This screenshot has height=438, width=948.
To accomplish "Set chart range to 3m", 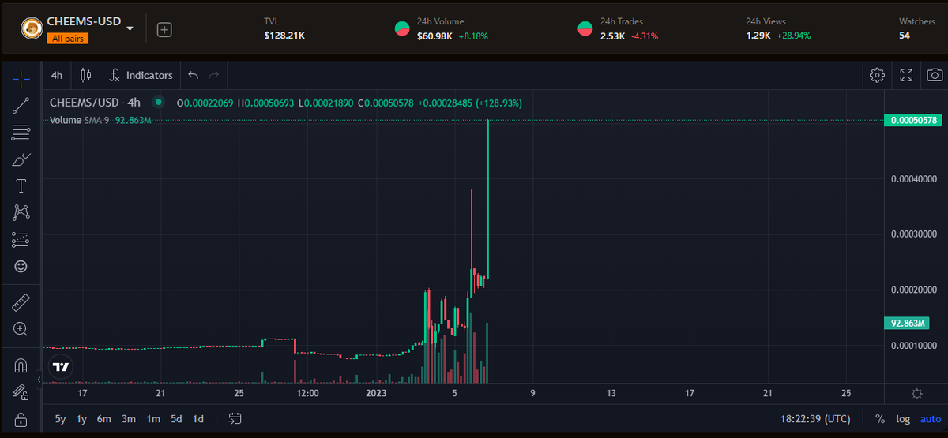I will [x=129, y=419].
